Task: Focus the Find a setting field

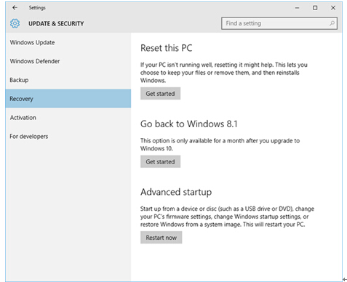Action: (x=279, y=23)
